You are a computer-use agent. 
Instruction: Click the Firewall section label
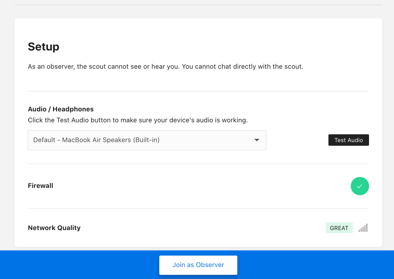[x=40, y=186]
